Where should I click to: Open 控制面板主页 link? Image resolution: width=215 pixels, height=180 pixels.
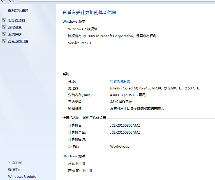click(x=18, y=10)
